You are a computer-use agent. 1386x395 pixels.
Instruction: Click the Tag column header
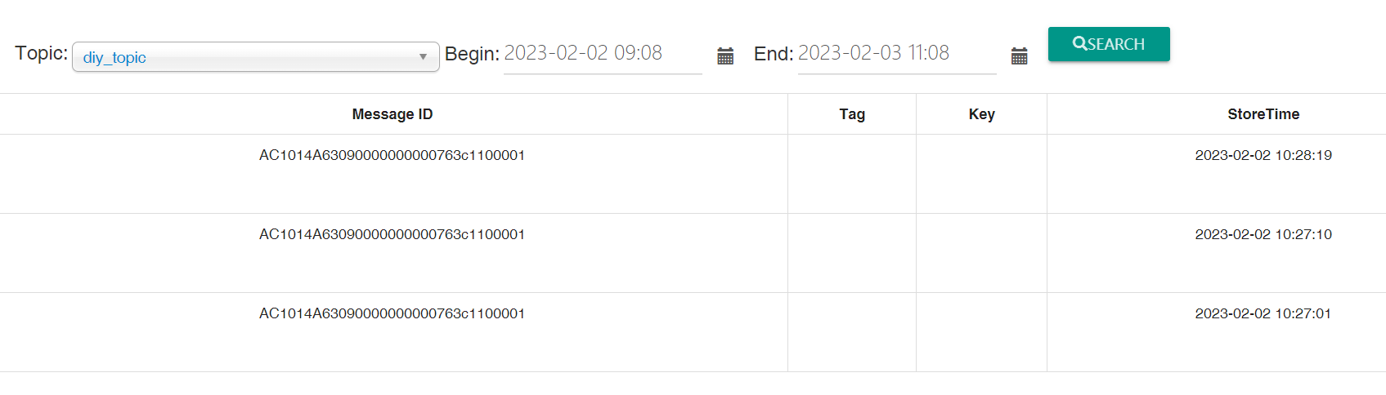pos(852,114)
